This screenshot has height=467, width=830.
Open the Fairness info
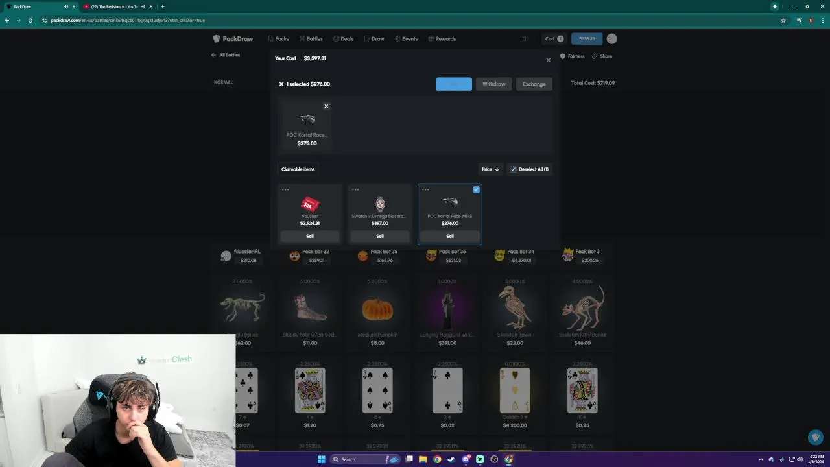pos(573,56)
